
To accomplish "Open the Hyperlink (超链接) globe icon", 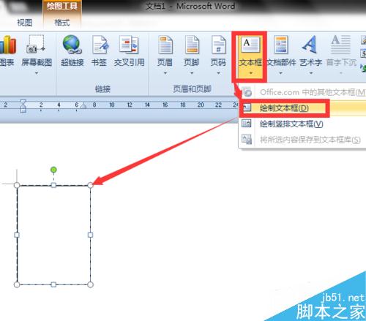I will click(x=72, y=45).
